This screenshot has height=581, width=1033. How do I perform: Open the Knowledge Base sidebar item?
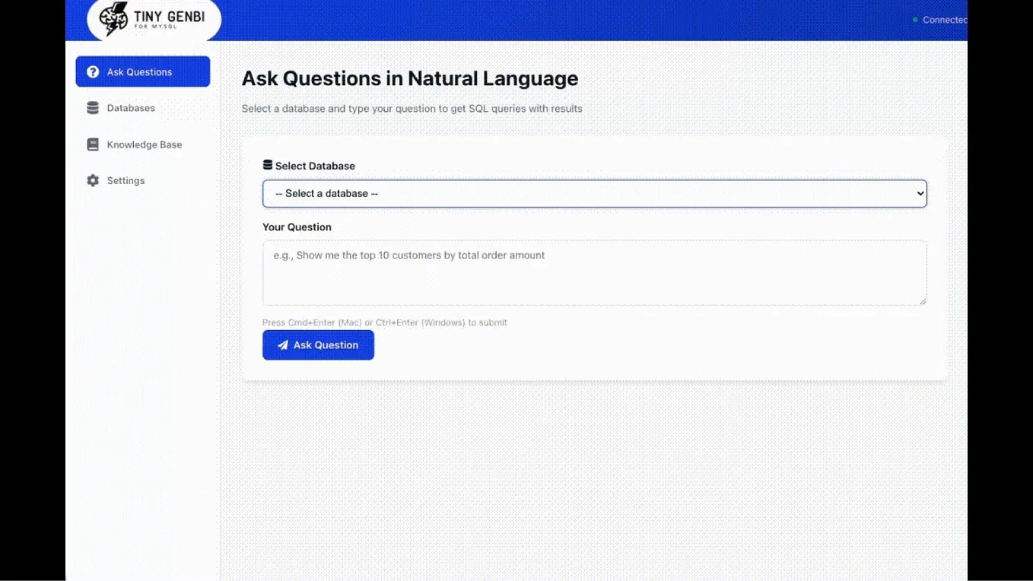[143, 144]
